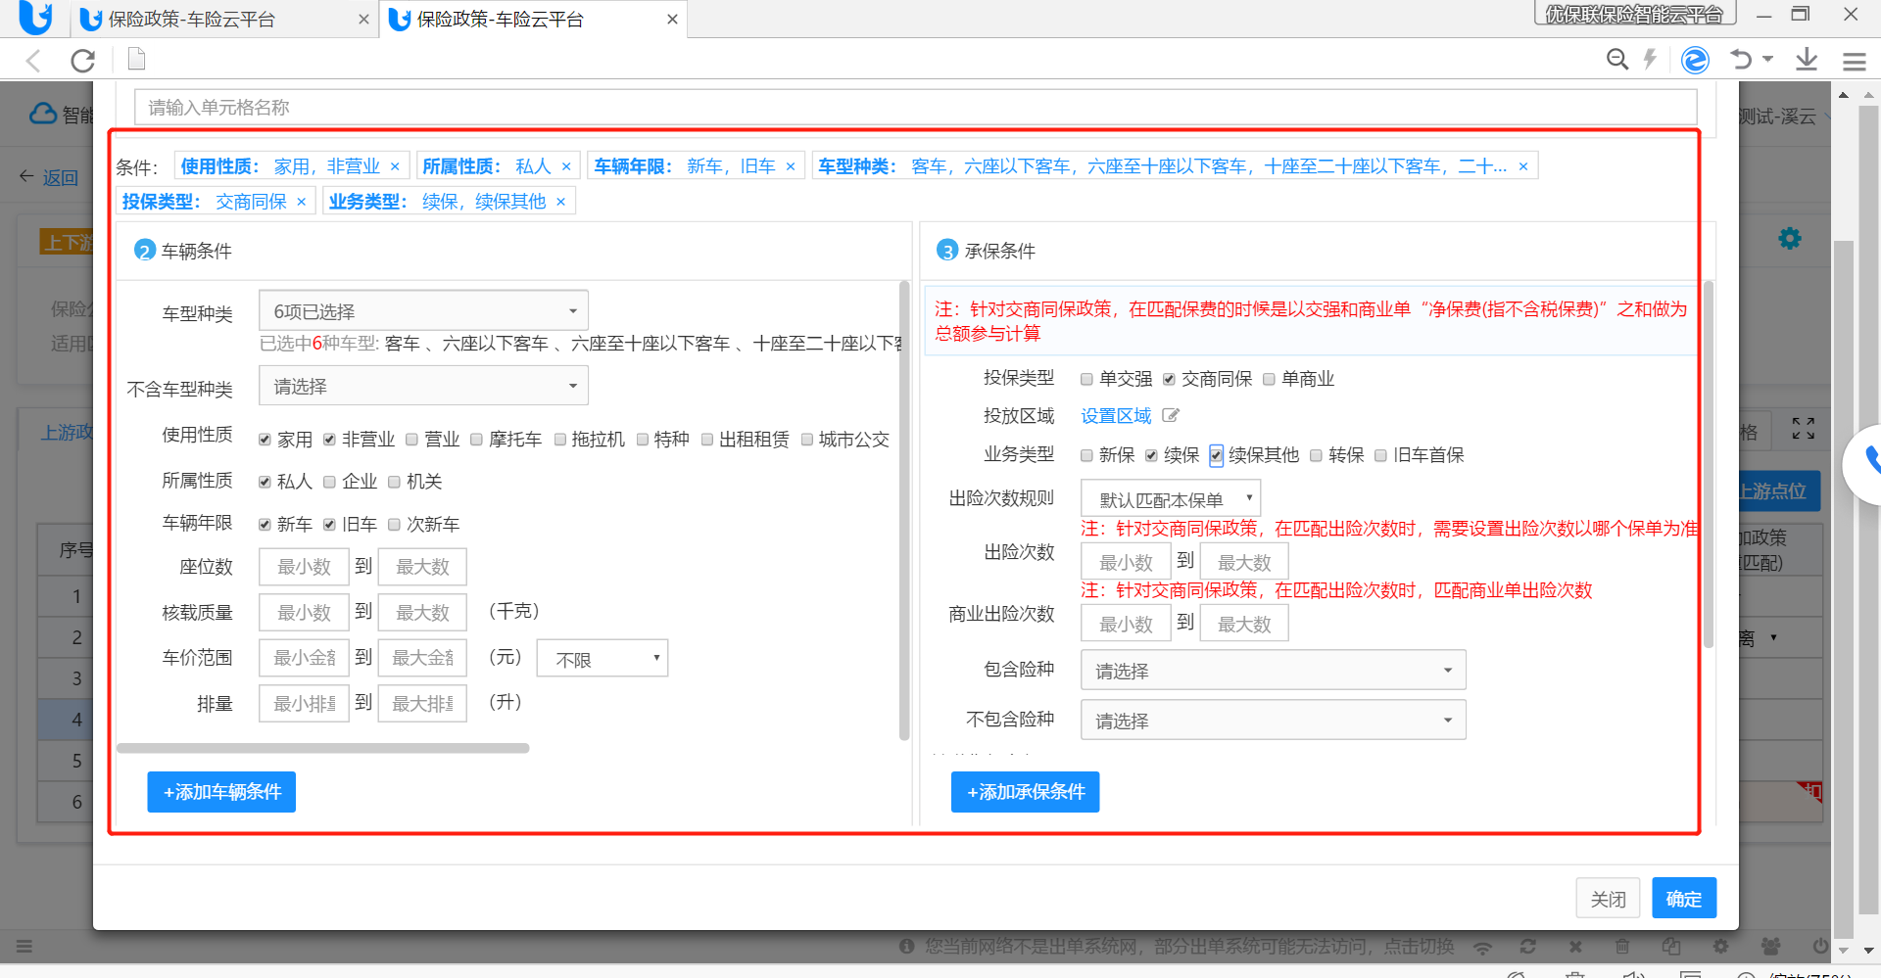The image size is (1881, 978).
Task: Uncheck the 续保其他 checkbox
Action: click(1216, 455)
